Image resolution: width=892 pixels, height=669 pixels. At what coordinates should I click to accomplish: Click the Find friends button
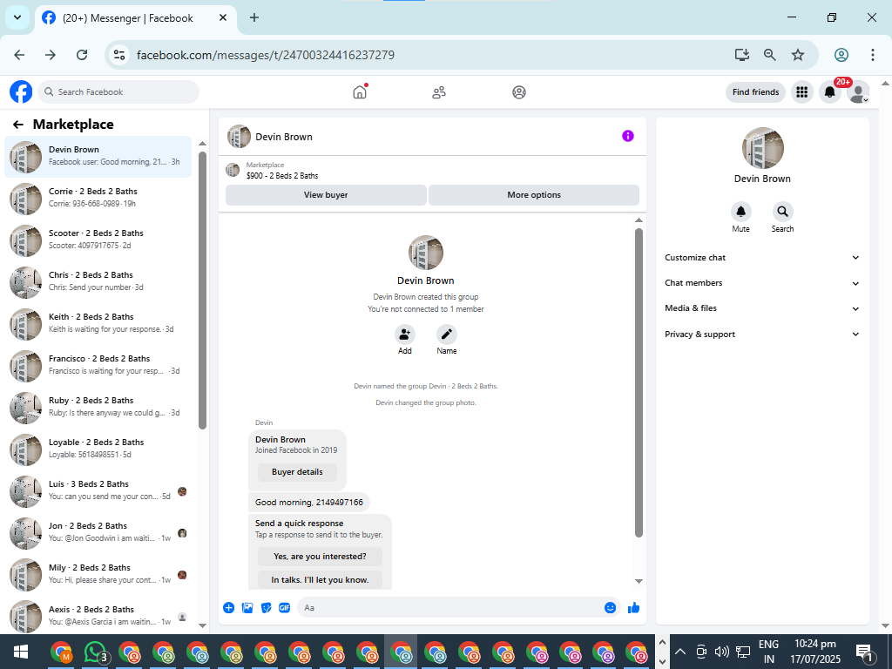pyautogui.click(x=755, y=92)
